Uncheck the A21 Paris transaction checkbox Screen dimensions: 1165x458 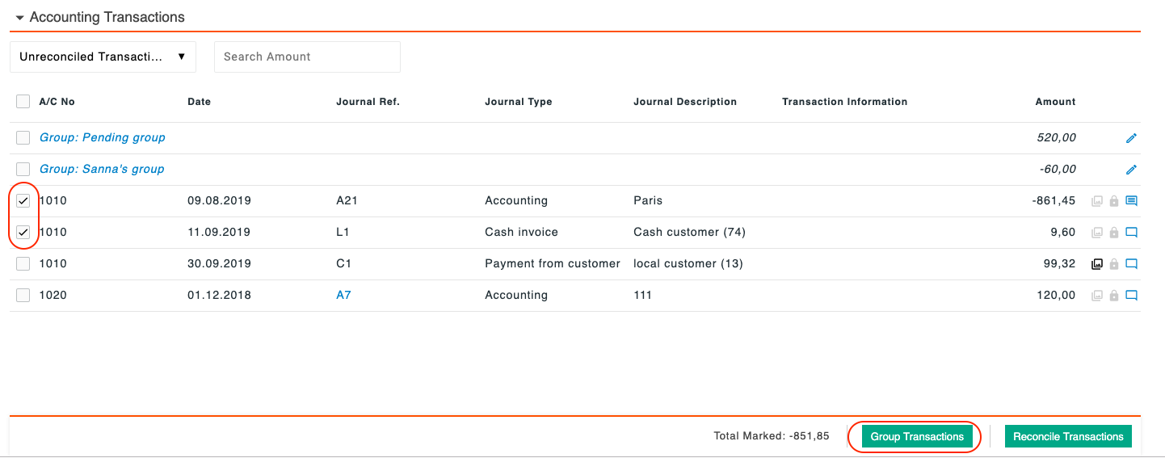click(x=23, y=201)
